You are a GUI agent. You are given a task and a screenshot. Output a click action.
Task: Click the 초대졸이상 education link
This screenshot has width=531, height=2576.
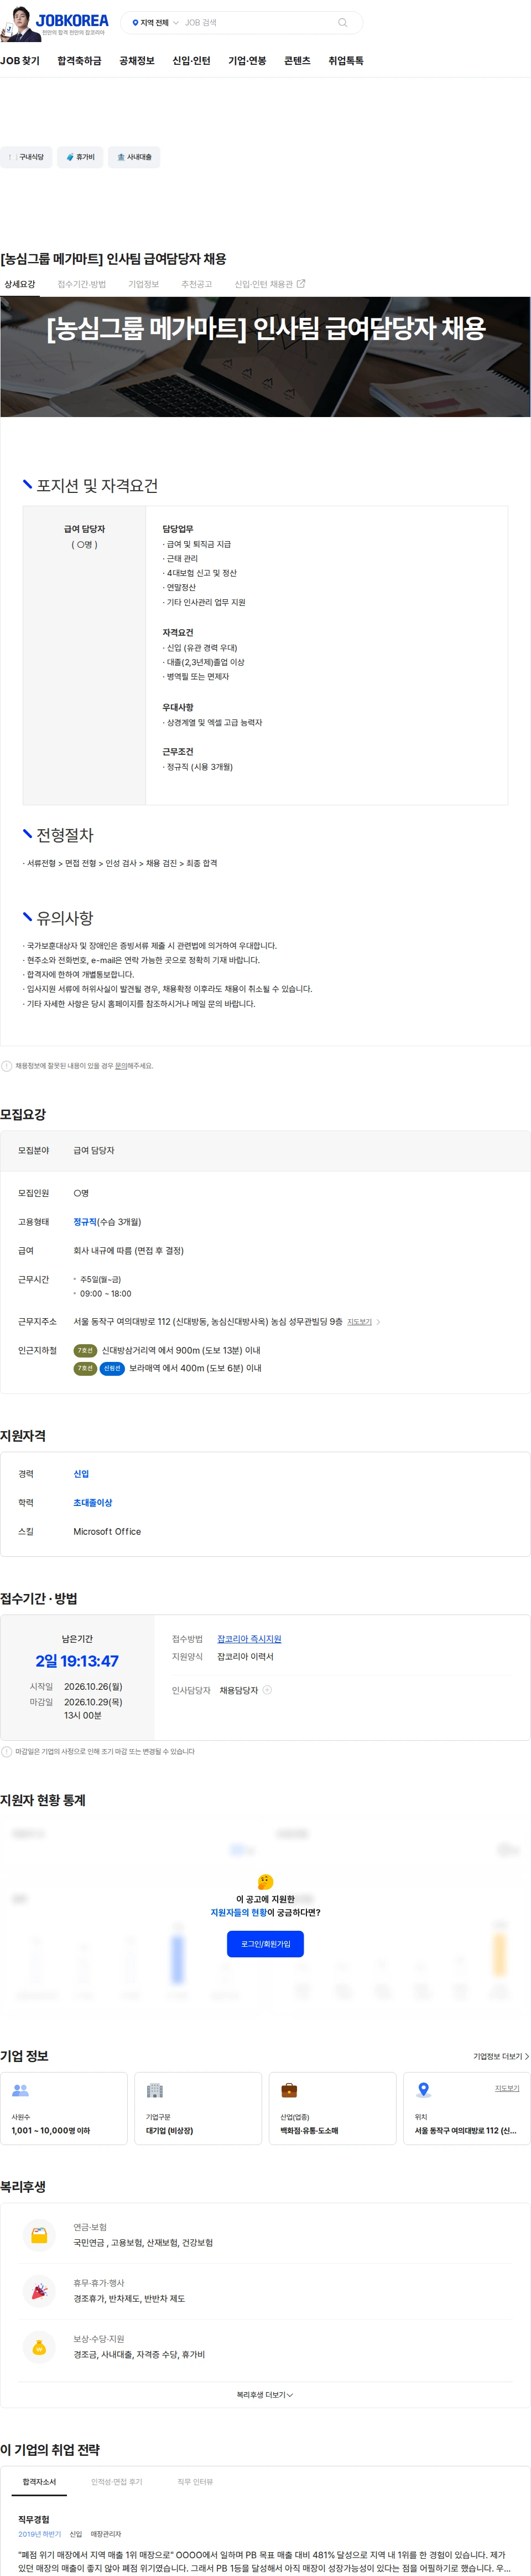point(93,1503)
